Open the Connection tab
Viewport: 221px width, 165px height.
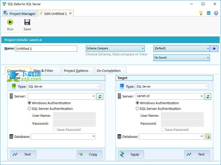[18, 71]
